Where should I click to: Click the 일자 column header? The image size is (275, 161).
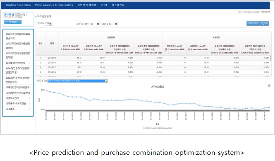click(52, 44)
